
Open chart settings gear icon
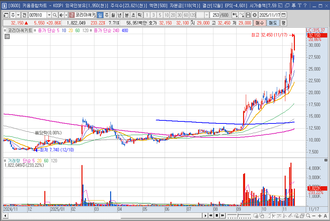[255, 15]
